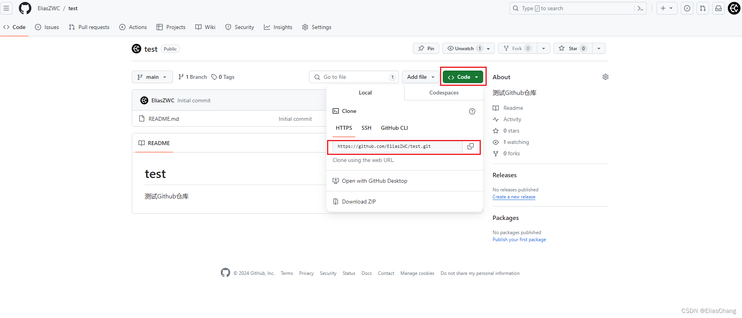Open the command palette icon
The image size is (742, 318).
click(x=640, y=8)
